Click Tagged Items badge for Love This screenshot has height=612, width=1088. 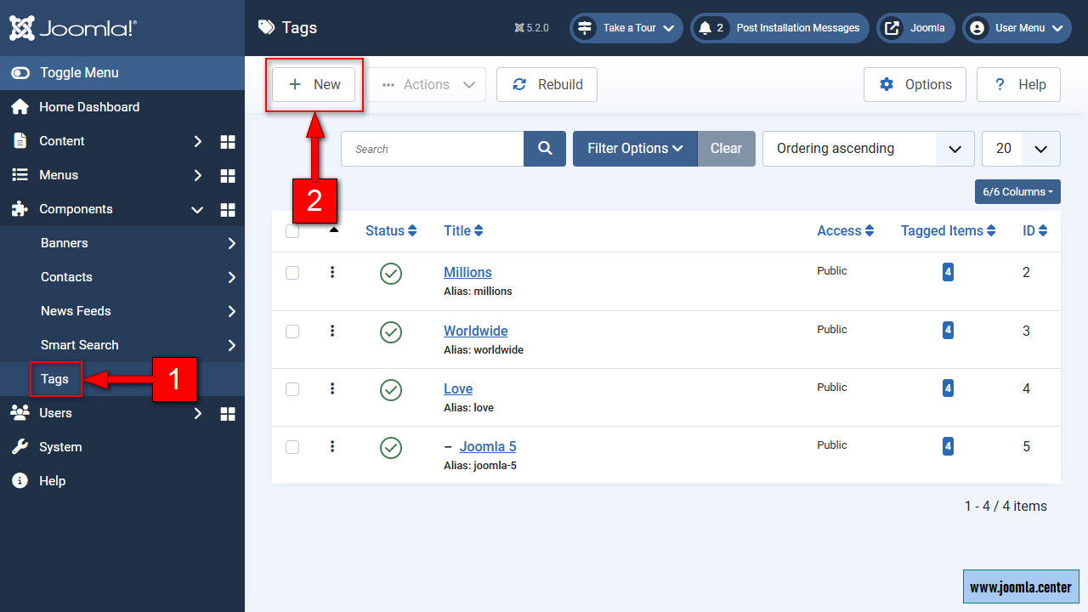948,388
